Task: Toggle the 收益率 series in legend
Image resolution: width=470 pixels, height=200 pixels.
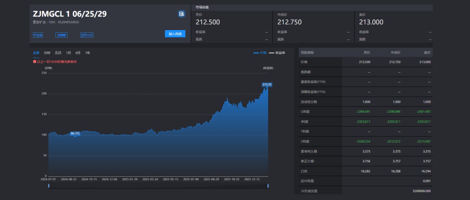Action: pos(277,53)
